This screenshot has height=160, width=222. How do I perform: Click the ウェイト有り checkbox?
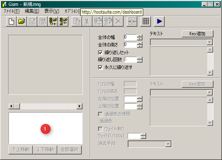(100, 129)
